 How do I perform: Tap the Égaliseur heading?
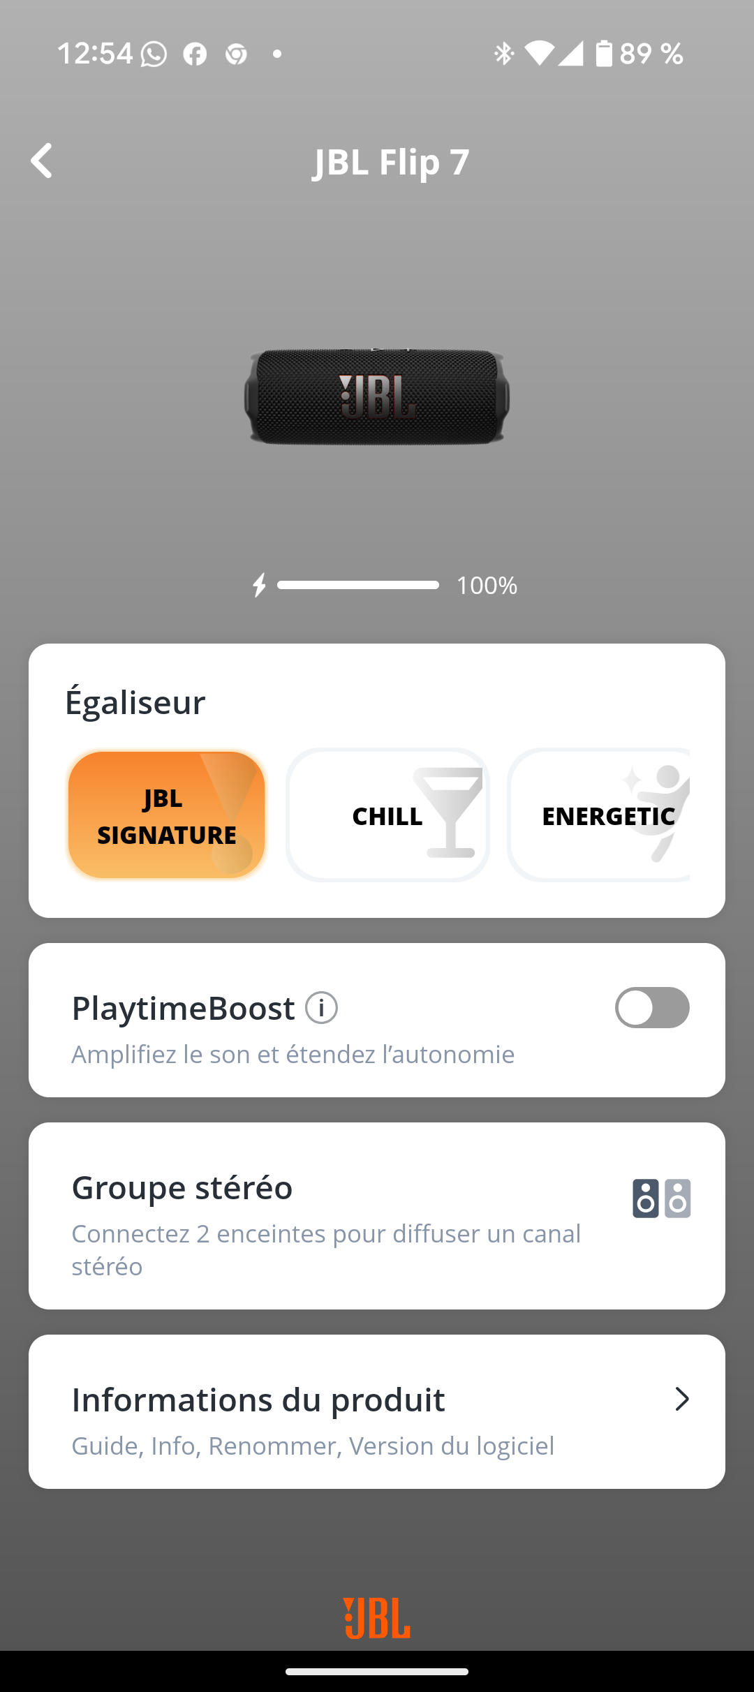coord(135,702)
